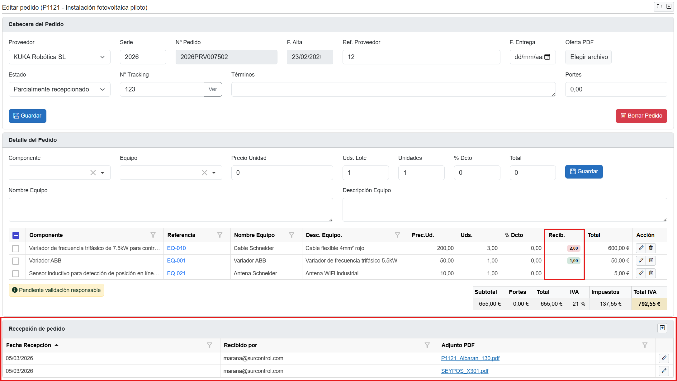Select checkbox for Sensor inductivo row

(x=16, y=273)
